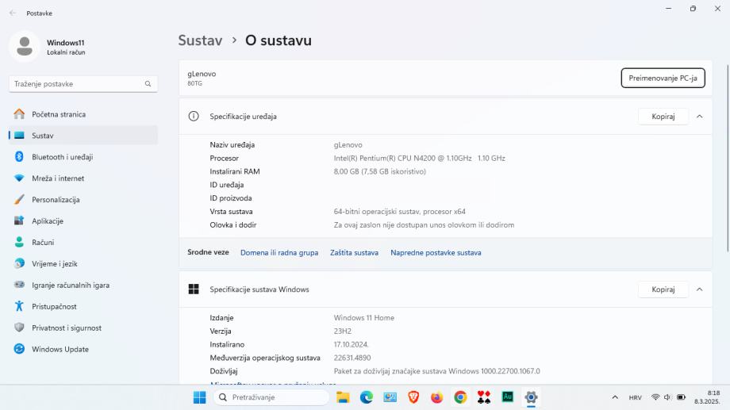Show hidden icons in the system tray
Image resolution: width=730 pixels, height=410 pixels.
point(615,397)
